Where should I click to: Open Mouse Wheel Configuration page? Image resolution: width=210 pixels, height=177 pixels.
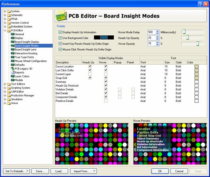pyautogui.click(x=31, y=61)
